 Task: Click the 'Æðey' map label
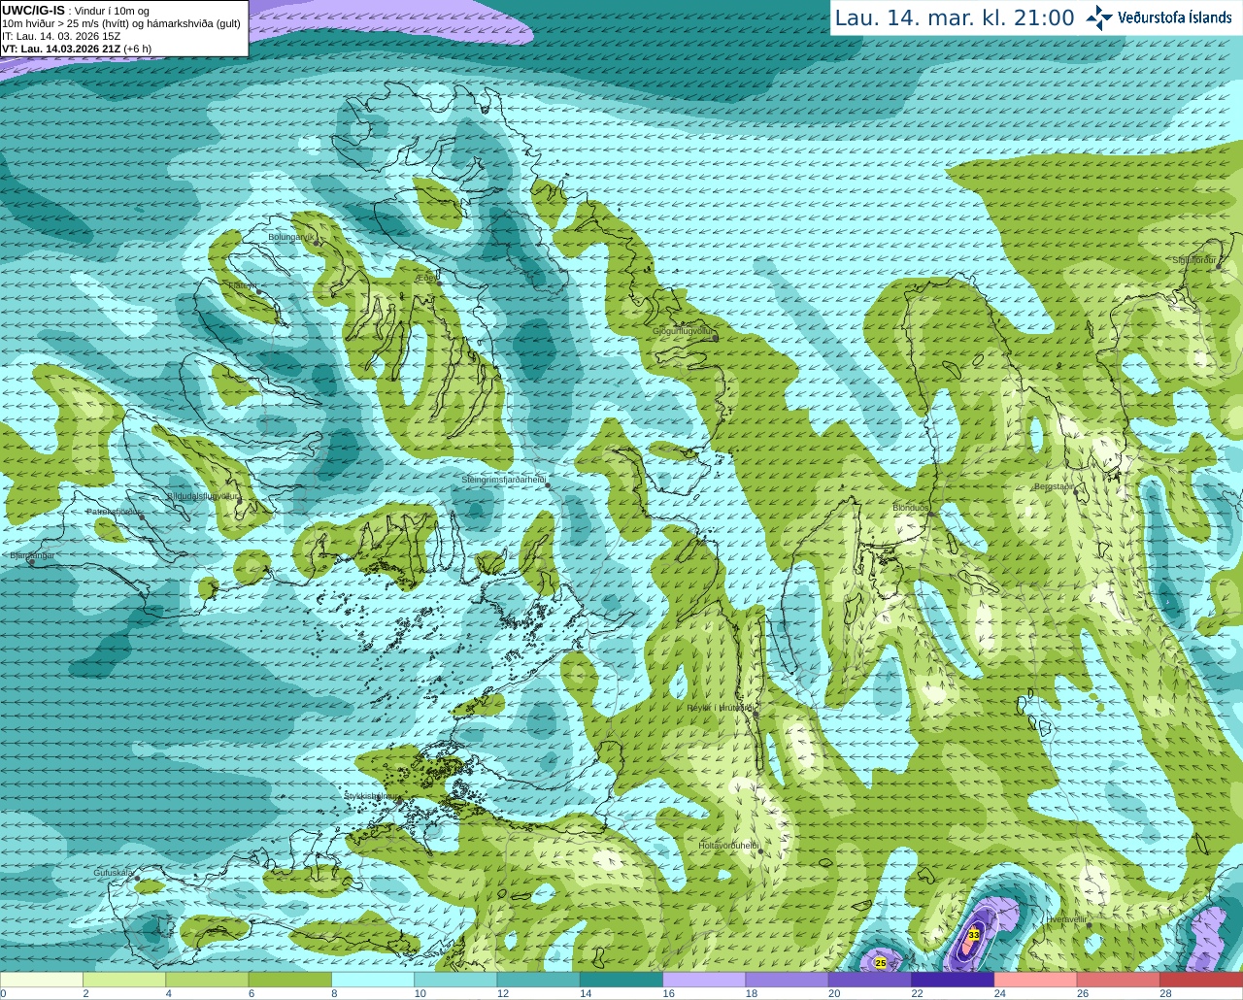point(426,278)
